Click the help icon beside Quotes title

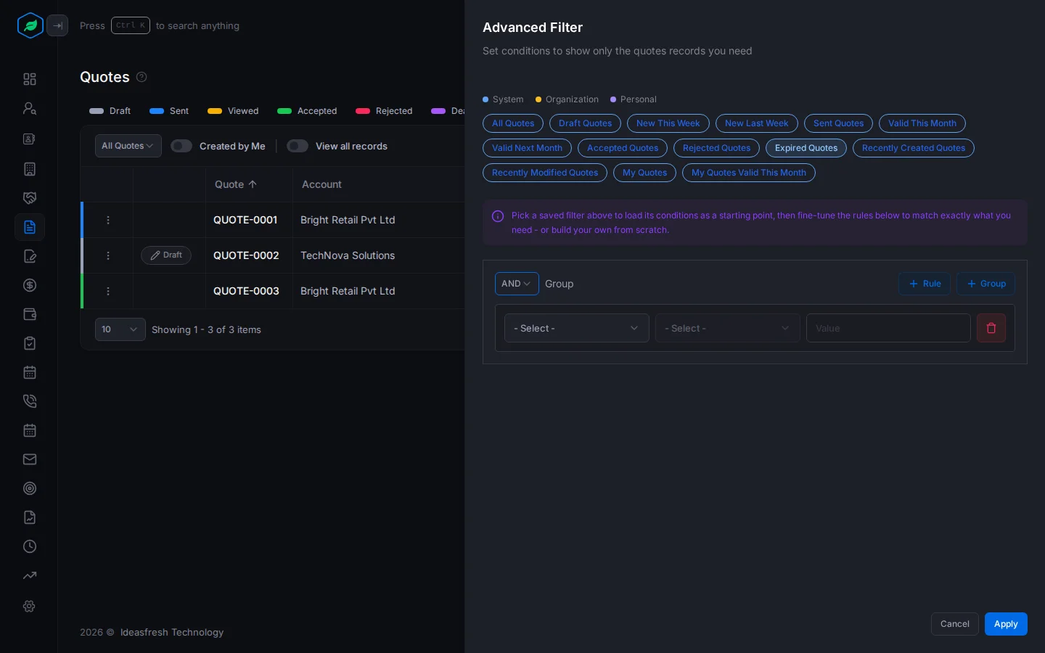[142, 77]
